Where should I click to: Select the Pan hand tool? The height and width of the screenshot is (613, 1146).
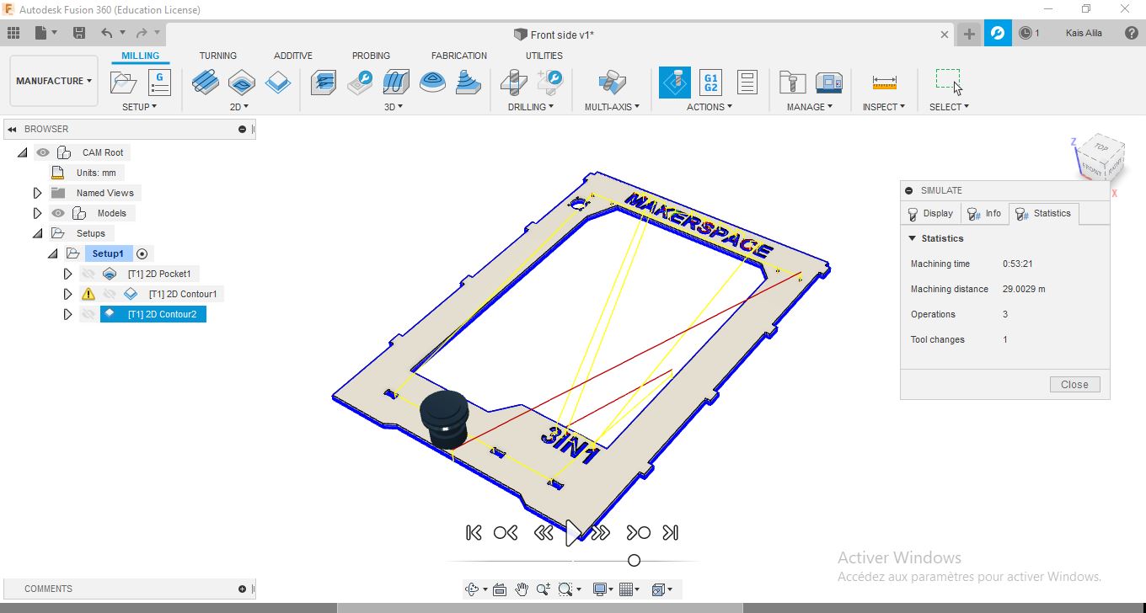[x=522, y=589]
